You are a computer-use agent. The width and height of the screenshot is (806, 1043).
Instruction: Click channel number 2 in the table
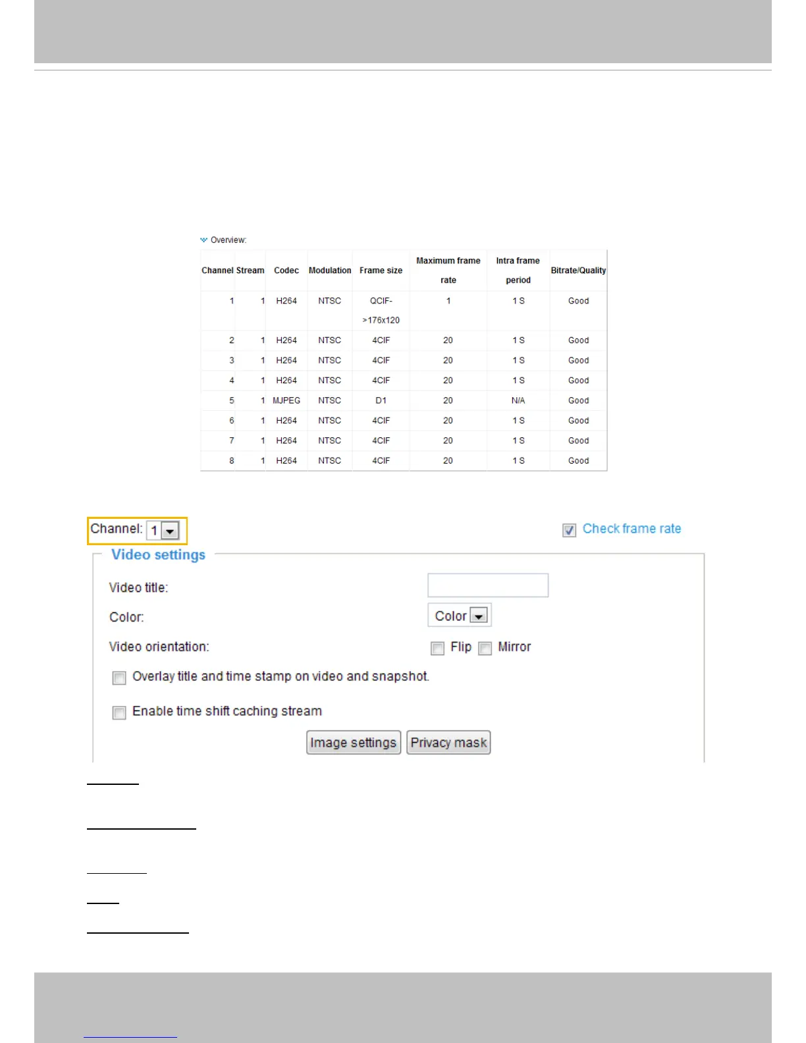pos(232,340)
